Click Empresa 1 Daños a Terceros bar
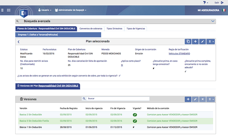This screenshot has width=228, height=140. (58, 35)
